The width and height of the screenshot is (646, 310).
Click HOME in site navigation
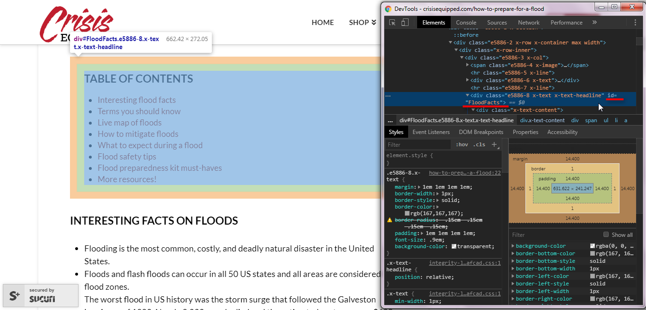pos(323,22)
